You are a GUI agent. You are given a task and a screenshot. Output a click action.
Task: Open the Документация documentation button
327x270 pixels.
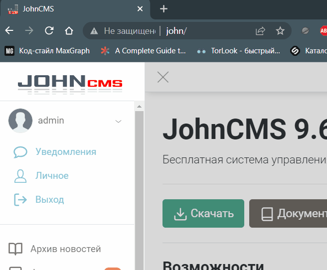coord(289,214)
